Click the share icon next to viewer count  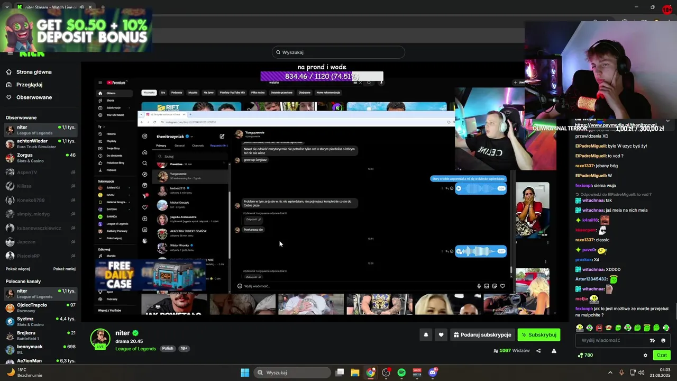click(x=538, y=350)
